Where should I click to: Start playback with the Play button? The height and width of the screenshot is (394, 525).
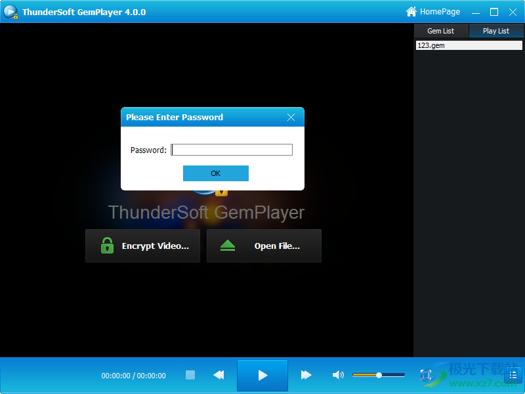(x=262, y=375)
